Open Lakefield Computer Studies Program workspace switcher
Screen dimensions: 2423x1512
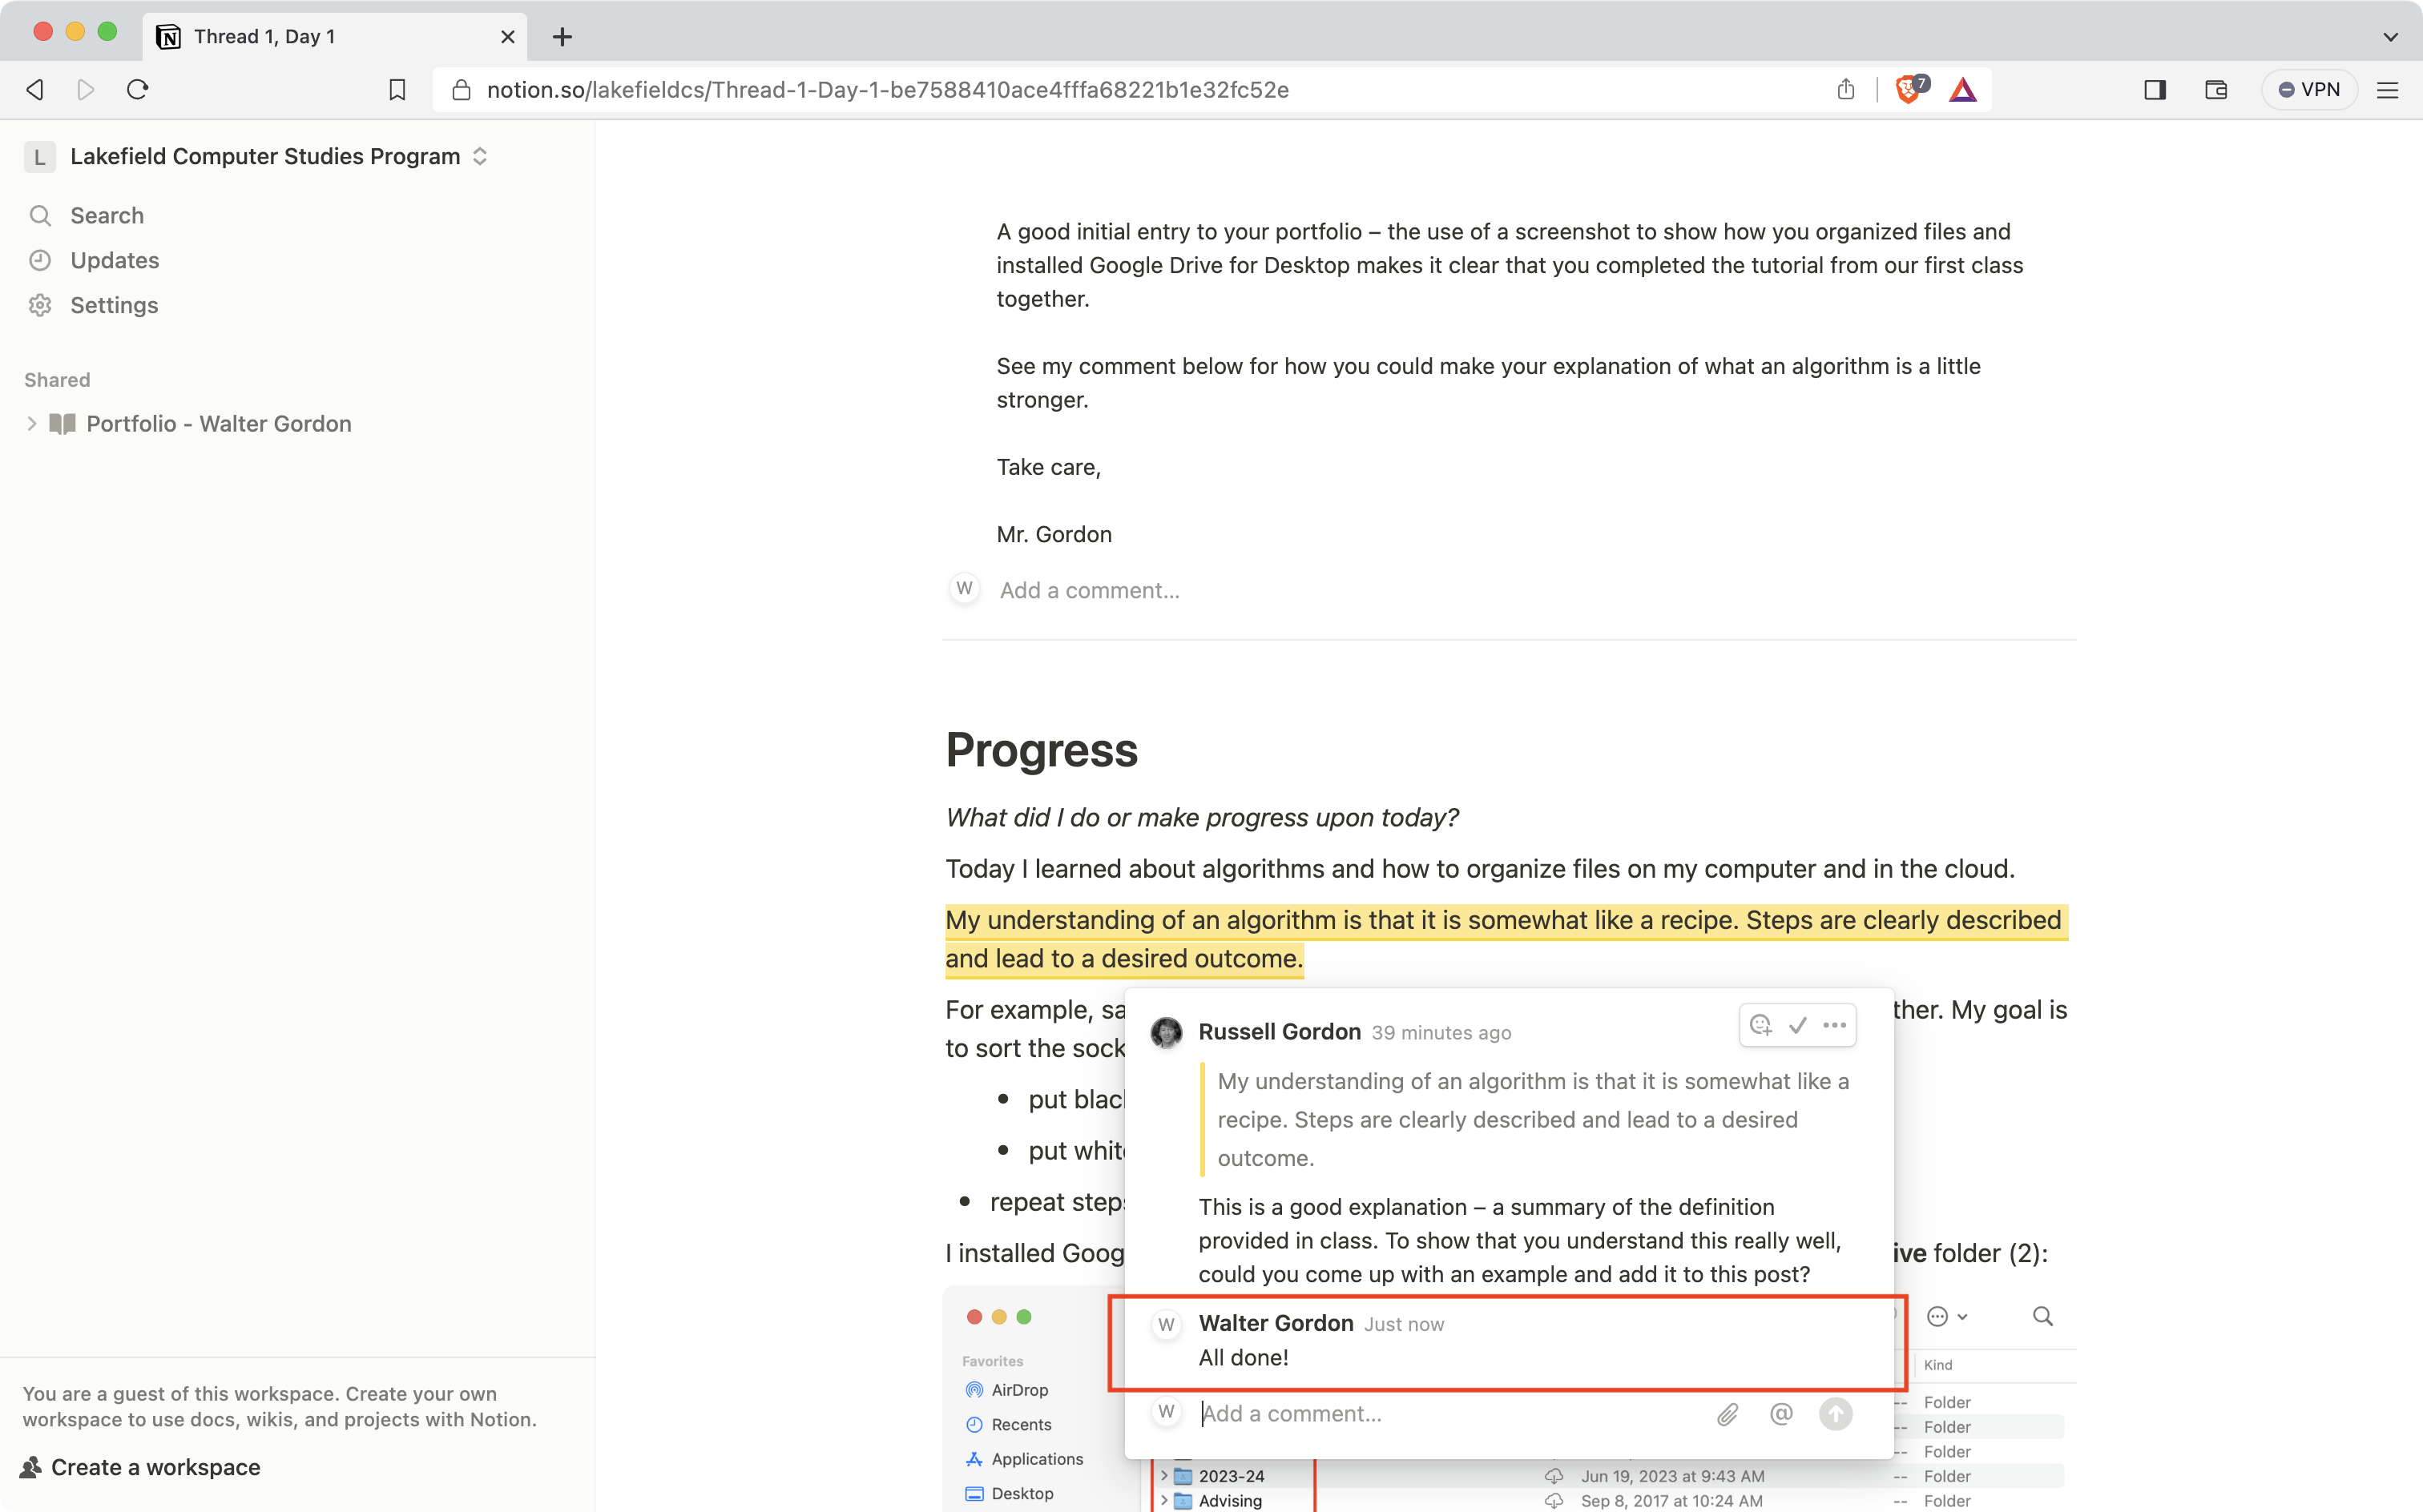[265, 156]
